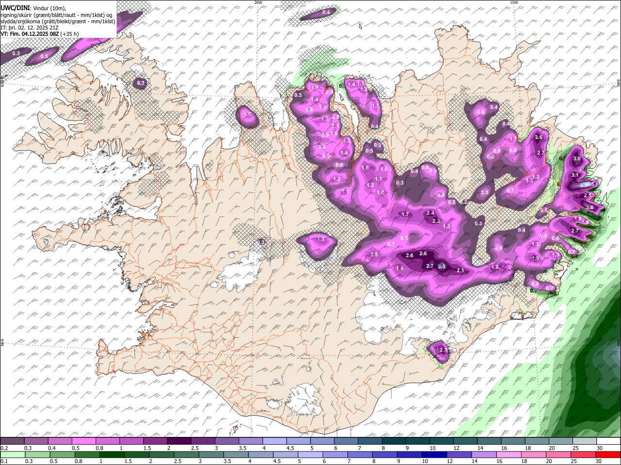Screen dimensions: 621x465
Task: Click the "slydda/snjókoma" legend description line
Action: [x=58, y=21]
